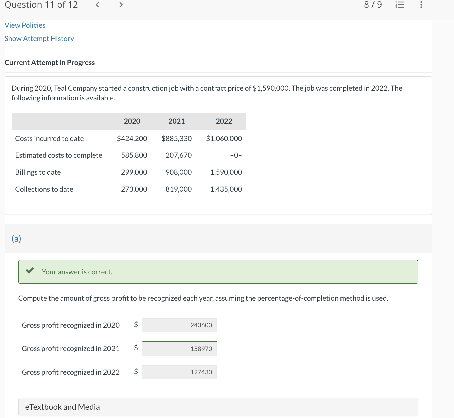Click the 'Estimated costs to complete' row label
The image size is (454, 418).
(59, 155)
